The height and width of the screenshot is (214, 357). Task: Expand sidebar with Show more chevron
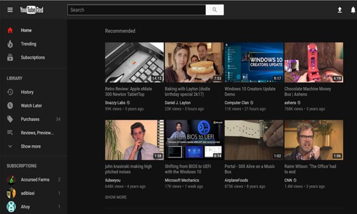pyautogui.click(x=10, y=146)
